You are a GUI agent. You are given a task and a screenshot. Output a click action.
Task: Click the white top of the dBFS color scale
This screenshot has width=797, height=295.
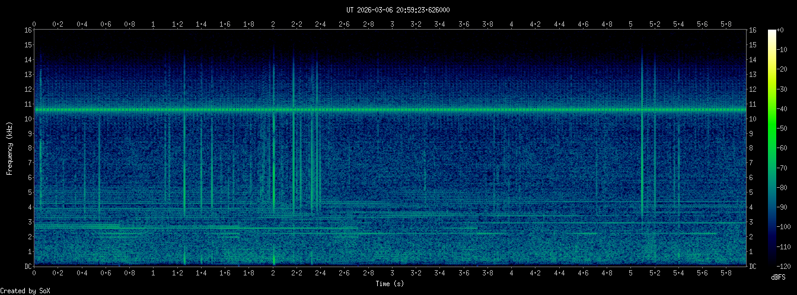[772, 32]
